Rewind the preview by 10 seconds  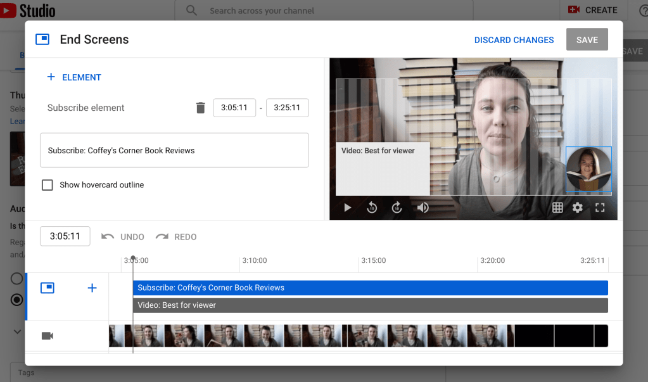coord(372,207)
